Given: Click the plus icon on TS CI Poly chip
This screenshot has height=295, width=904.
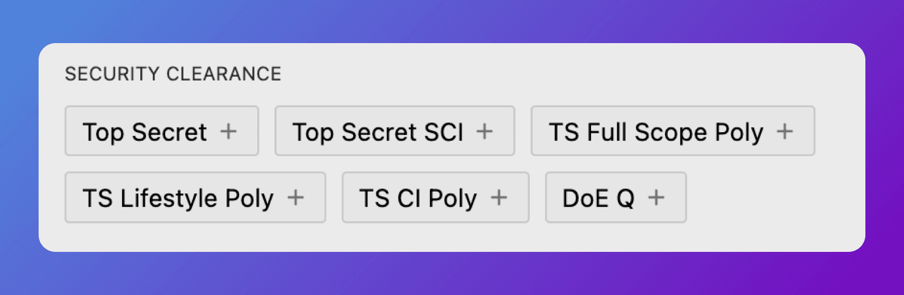Looking at the screenshot, I should 499,198.
